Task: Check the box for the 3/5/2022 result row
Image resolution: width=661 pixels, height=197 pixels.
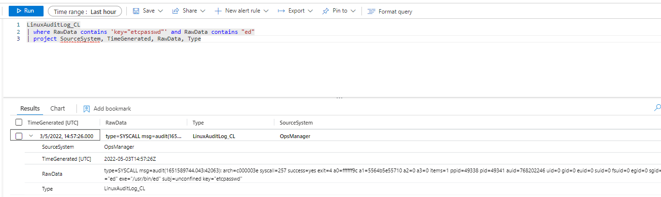Action: 19,136
